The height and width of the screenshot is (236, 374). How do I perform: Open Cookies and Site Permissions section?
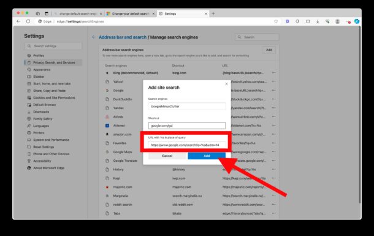click(x=53, y=97)
